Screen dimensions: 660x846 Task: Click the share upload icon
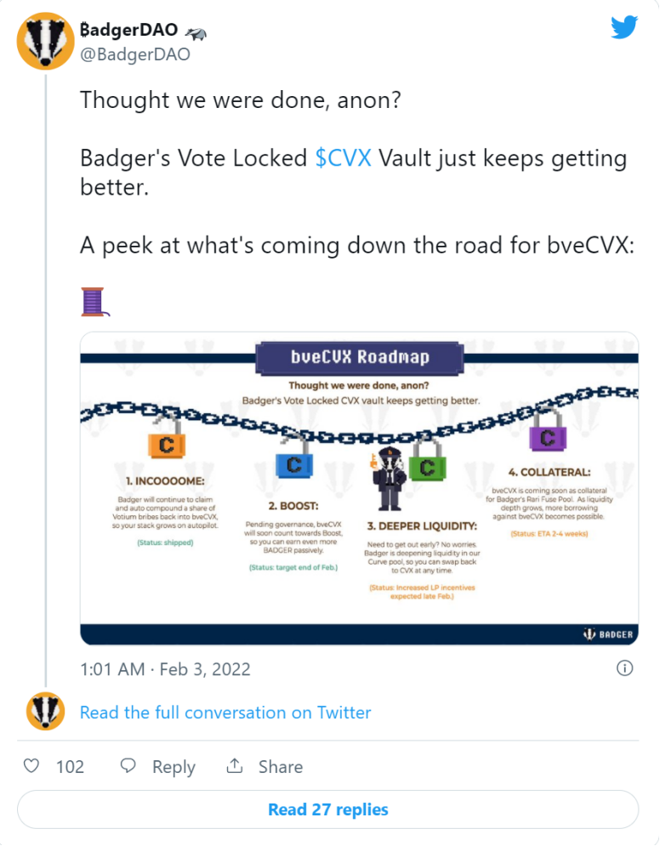pos(234,765)
